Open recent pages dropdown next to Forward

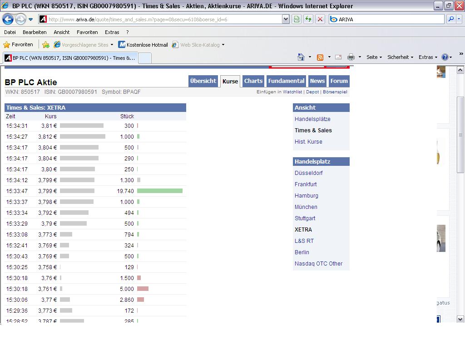tap(30, 19)
